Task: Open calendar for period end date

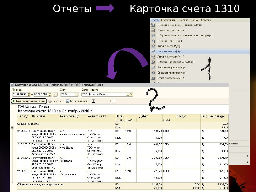Action: [50, 94]
